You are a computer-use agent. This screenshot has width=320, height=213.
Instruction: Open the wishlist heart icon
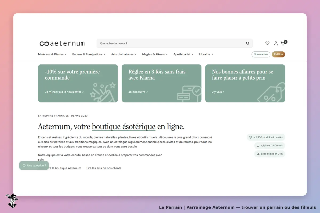(x=267, y=43)
